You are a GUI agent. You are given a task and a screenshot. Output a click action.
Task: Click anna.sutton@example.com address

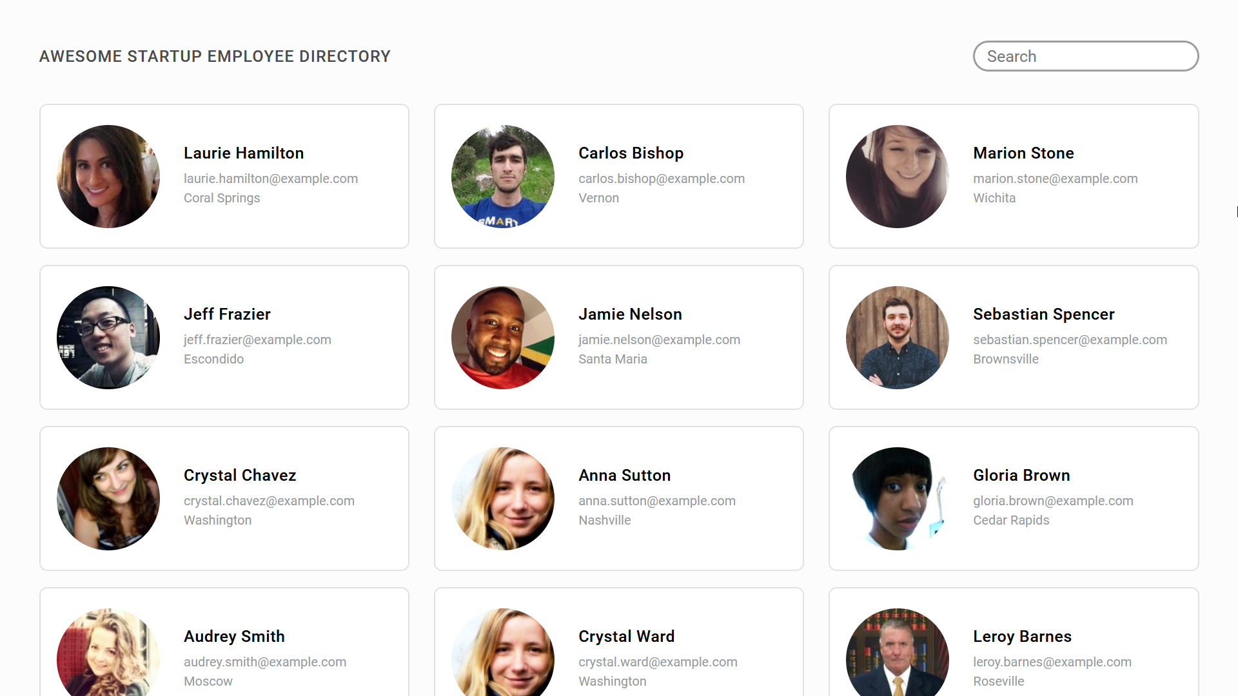coord(657,501)
